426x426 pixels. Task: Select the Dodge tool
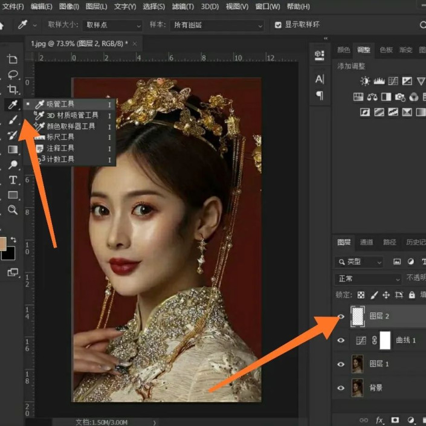[x=13, y=164]
